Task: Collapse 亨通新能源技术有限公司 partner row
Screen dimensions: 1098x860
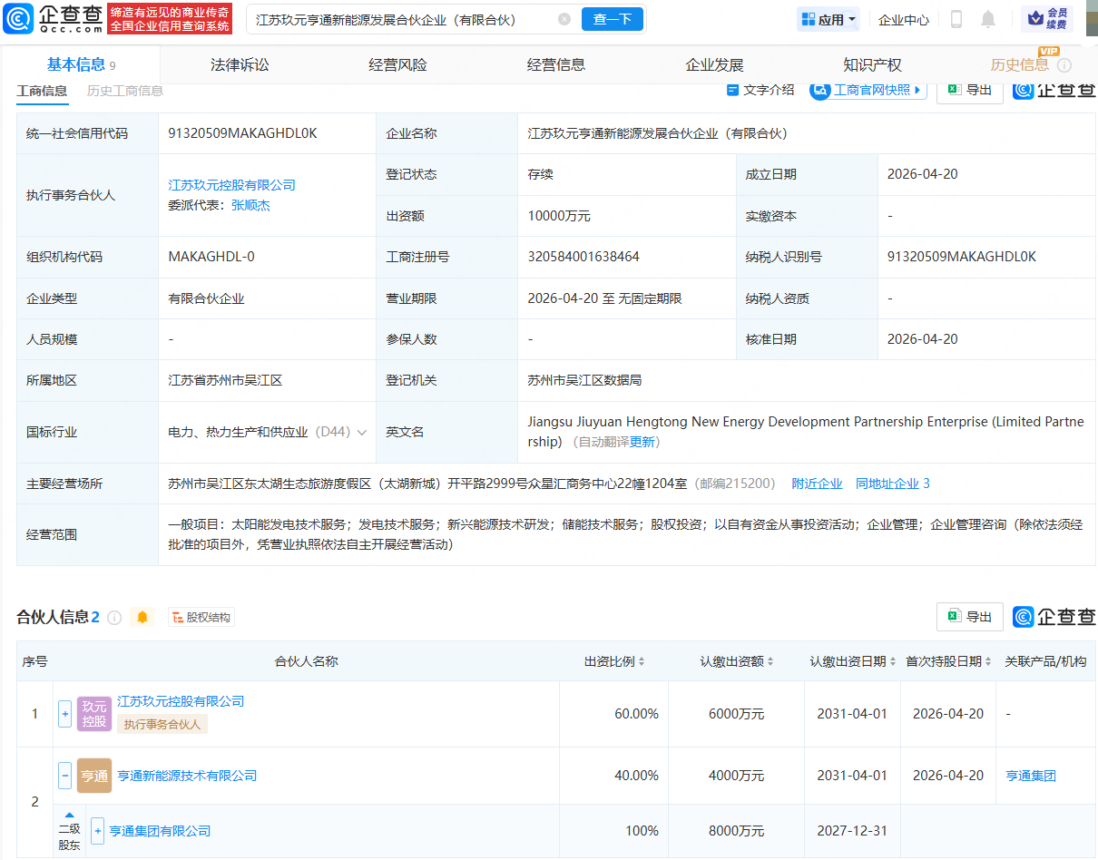Action: tap(64, 776)
